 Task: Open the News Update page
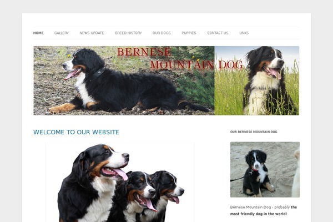tap(92, 33)
